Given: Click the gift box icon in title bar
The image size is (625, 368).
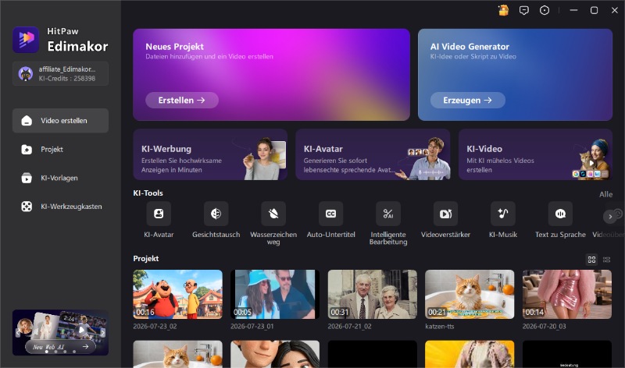Looking at the screenshot, I should [x=503, y=10].
